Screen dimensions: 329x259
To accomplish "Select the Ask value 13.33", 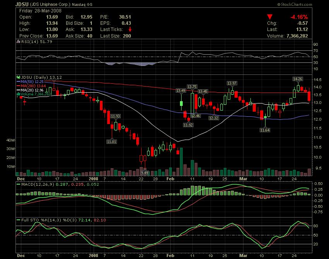I will click(86, 29).
